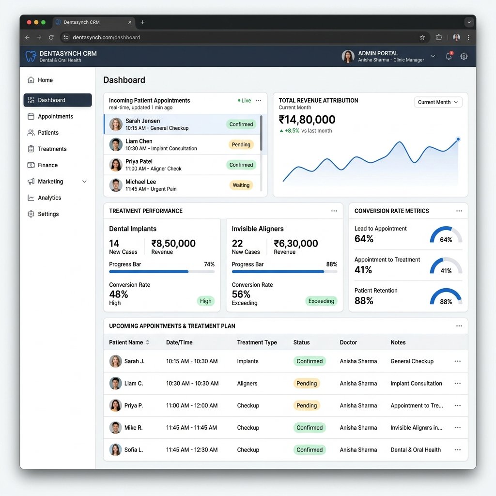Click the Appointment to Treatment 41% gauge
The width and height of the screenshot is (496, 496).
[x=446, y=266]
